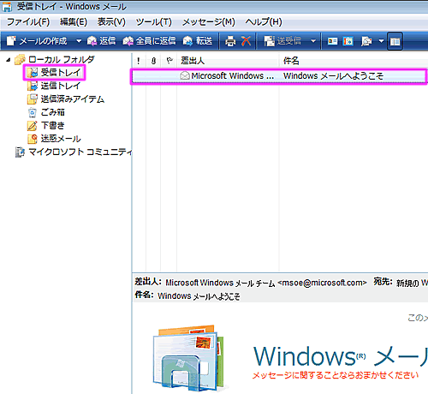The image size is (428, 394).
Task: Click 転送 to forward the message
Action: point(198,41)
